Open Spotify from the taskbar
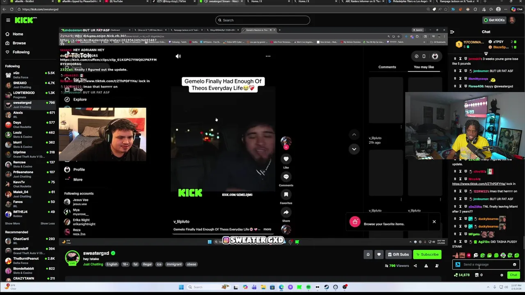Image resolution: width=525 pixels, height=295 pixels. pyautogui.click(x=308, y=287)
